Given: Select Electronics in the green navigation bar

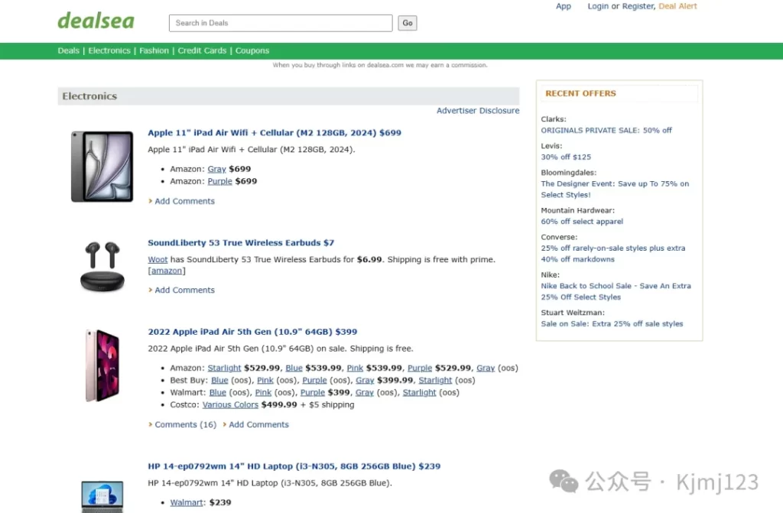Looking at the screenshot, I should [109, 50].
